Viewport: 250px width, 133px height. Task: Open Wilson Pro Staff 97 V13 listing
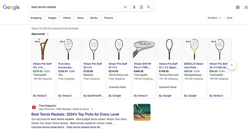pos(118,65)
